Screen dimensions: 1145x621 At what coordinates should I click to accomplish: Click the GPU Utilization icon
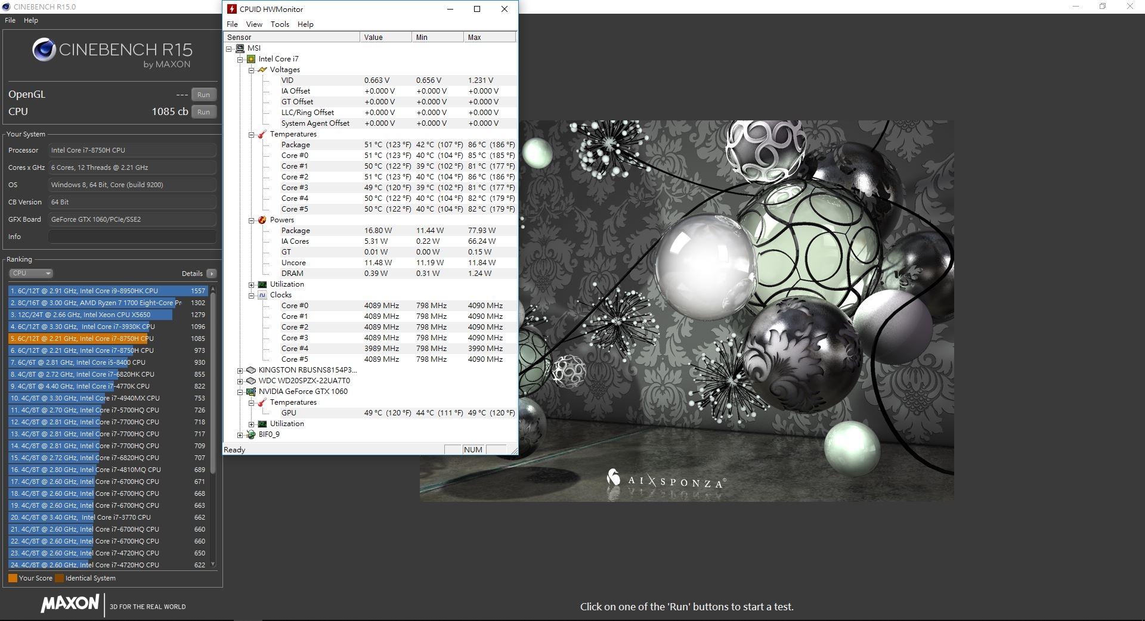[x=262, y=424]
